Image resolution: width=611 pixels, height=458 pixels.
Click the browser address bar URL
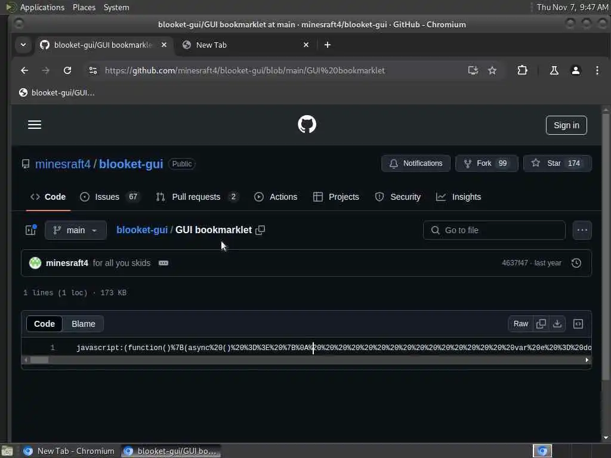click(245, 70)
